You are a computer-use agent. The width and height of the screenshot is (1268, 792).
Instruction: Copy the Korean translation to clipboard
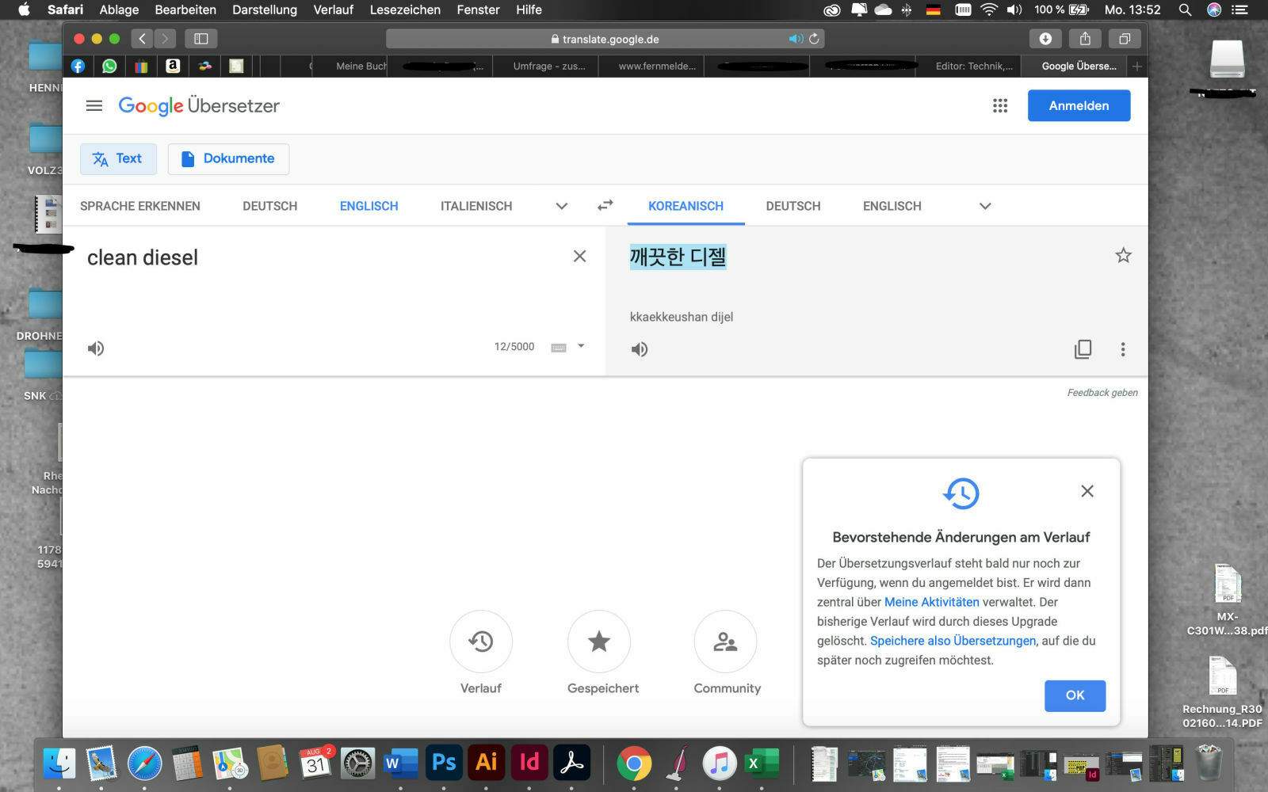pyautogui.click(x=1083, y=349)
